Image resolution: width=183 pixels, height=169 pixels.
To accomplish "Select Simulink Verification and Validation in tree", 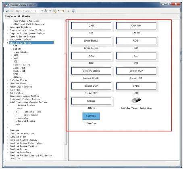I will click(x=31, y=155).
